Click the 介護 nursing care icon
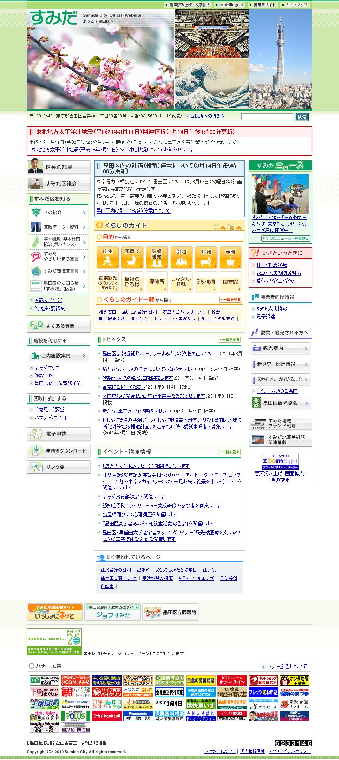 tap(206, 257)
